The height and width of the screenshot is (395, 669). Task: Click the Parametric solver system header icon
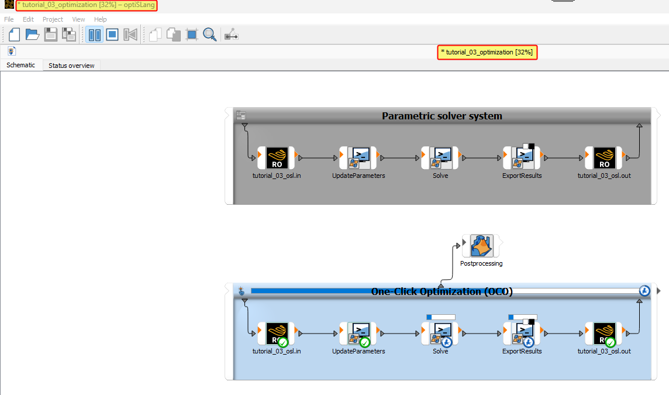pos(241,115)
